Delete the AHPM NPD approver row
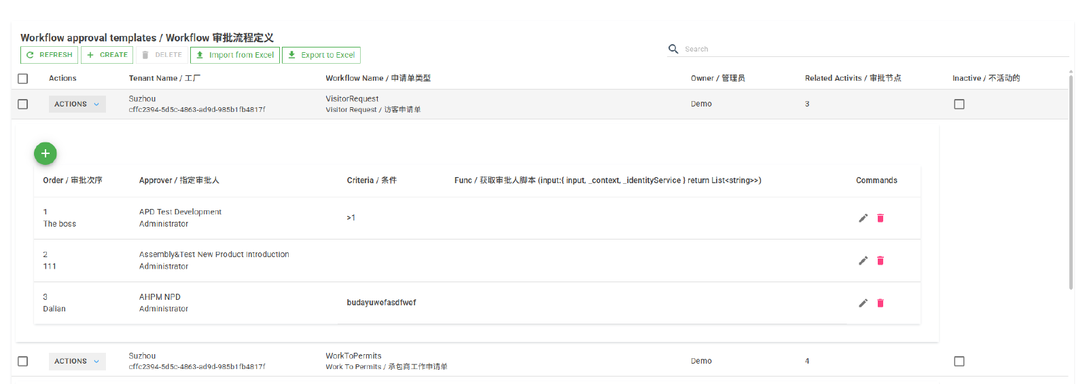The width and height of the screenshot is (1087, 384). coord(880,303)
